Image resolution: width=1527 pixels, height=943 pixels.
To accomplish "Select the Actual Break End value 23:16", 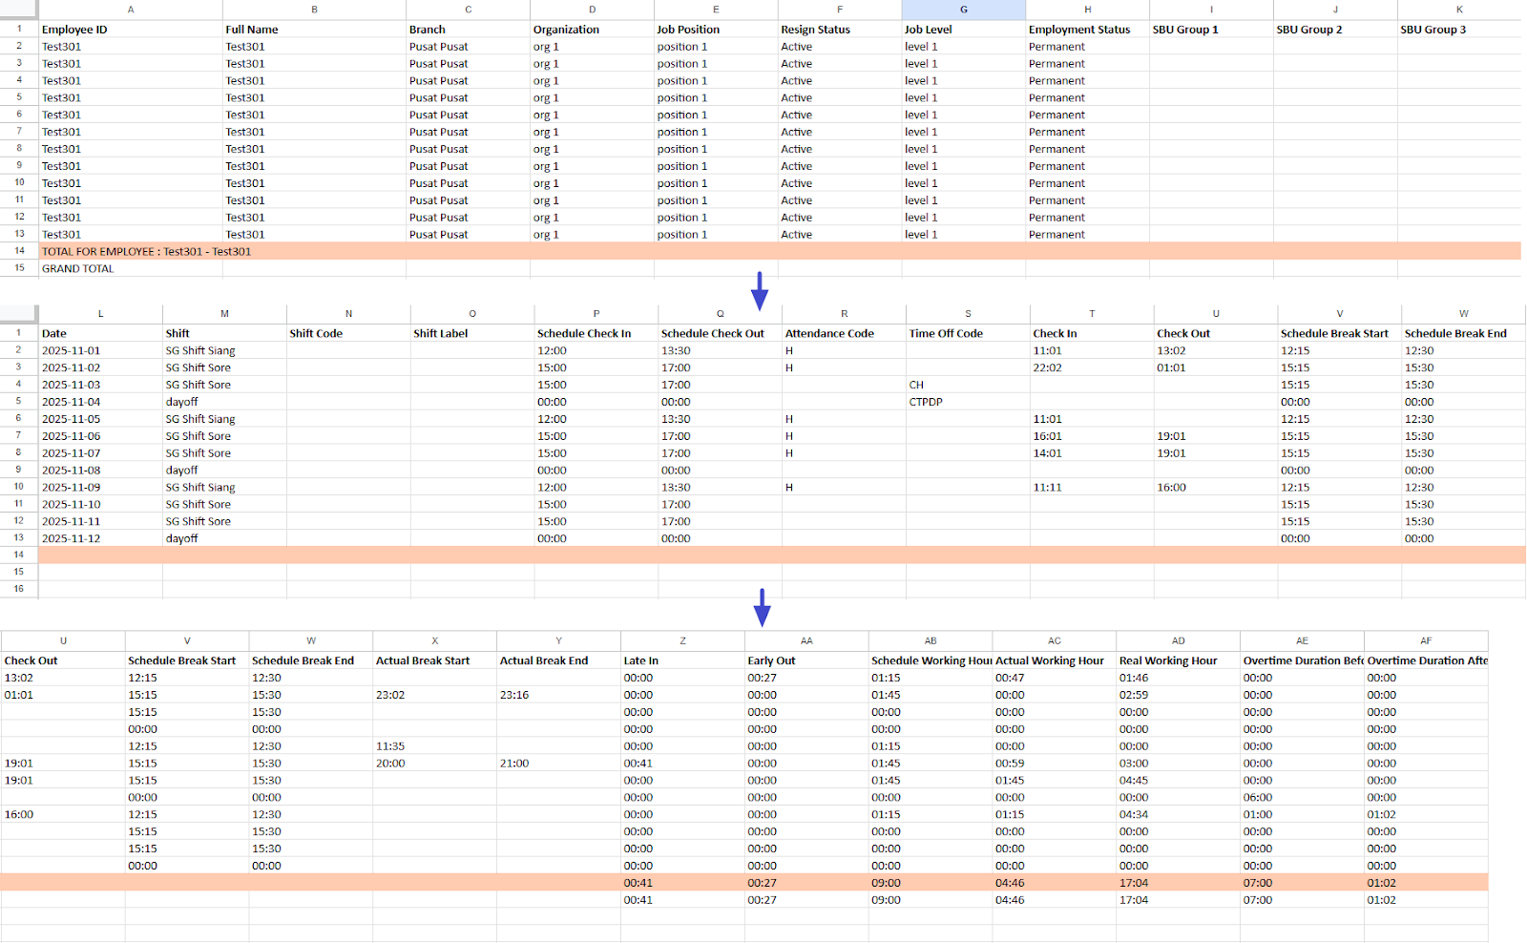I will tap(513, 696).
